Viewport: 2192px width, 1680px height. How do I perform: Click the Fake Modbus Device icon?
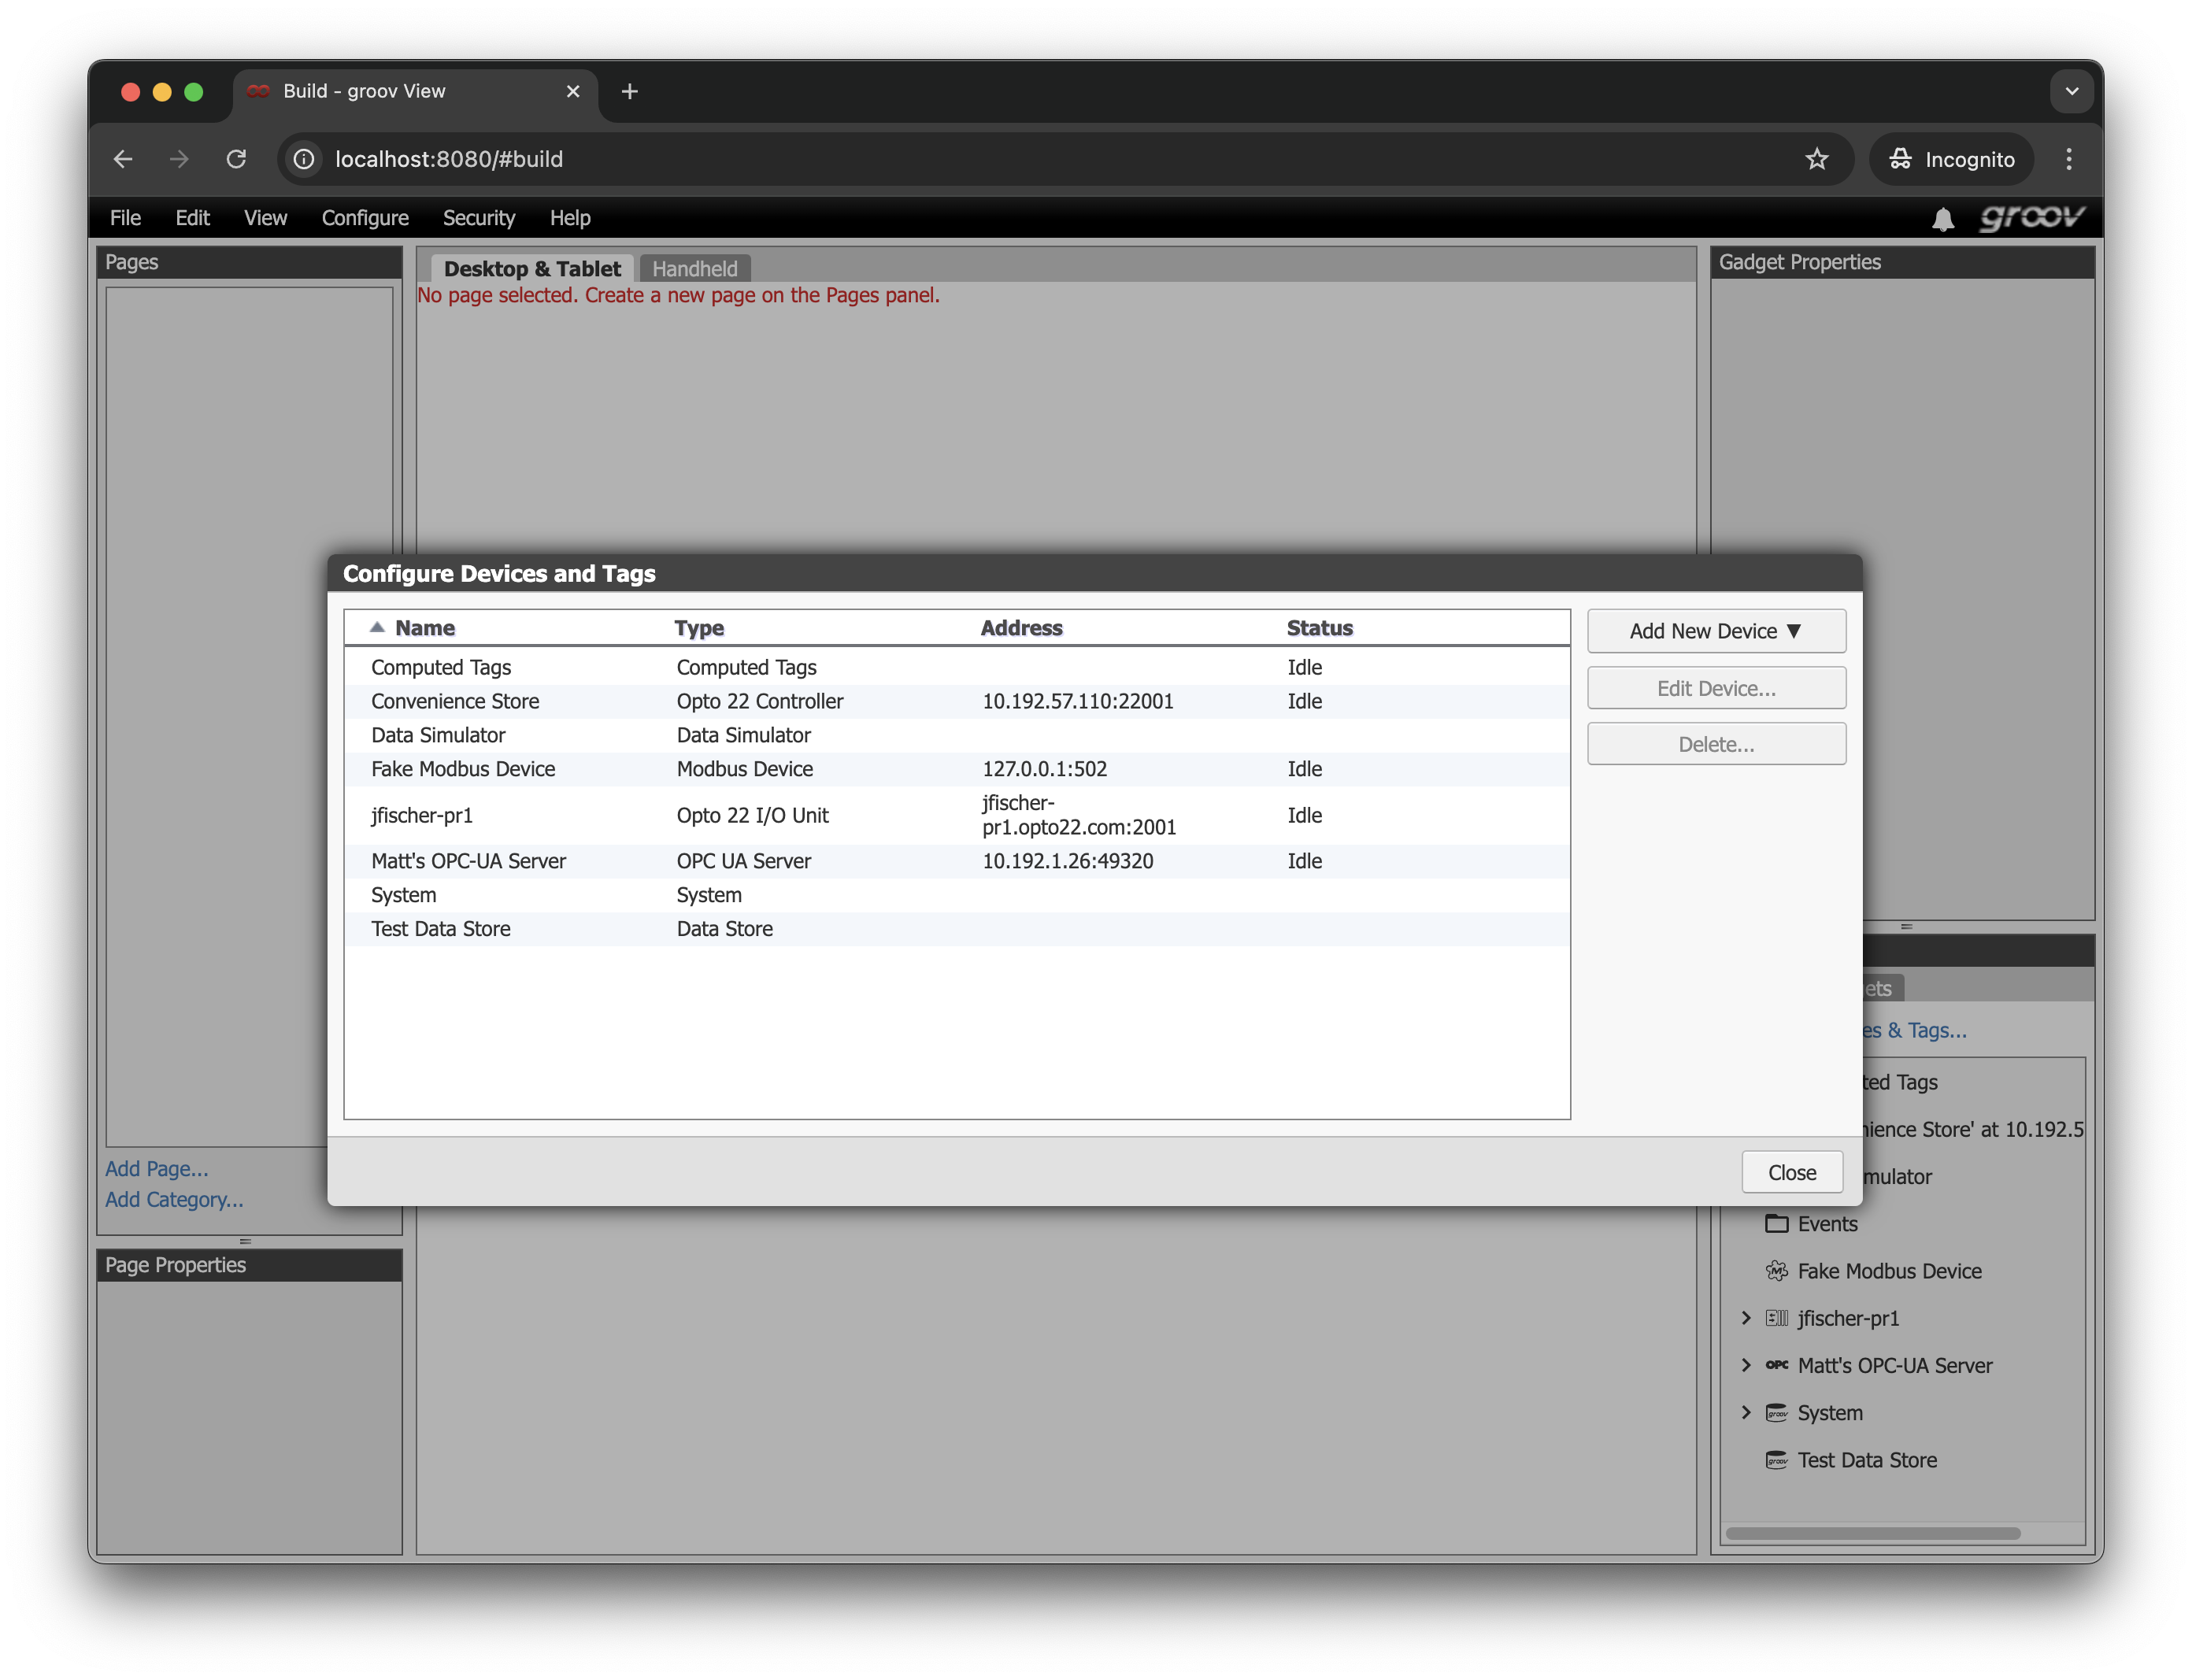(x=1776, y=1271)
